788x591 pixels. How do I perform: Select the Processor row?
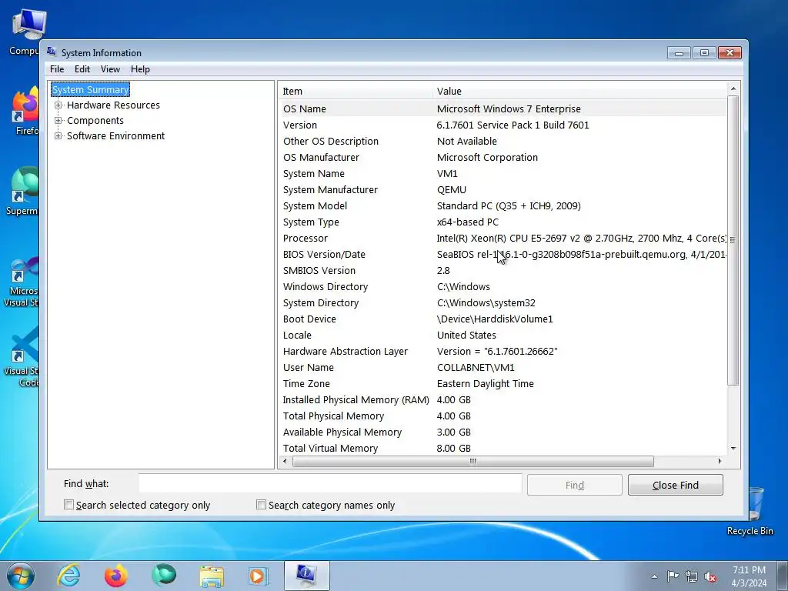click(x=503, y=239)
